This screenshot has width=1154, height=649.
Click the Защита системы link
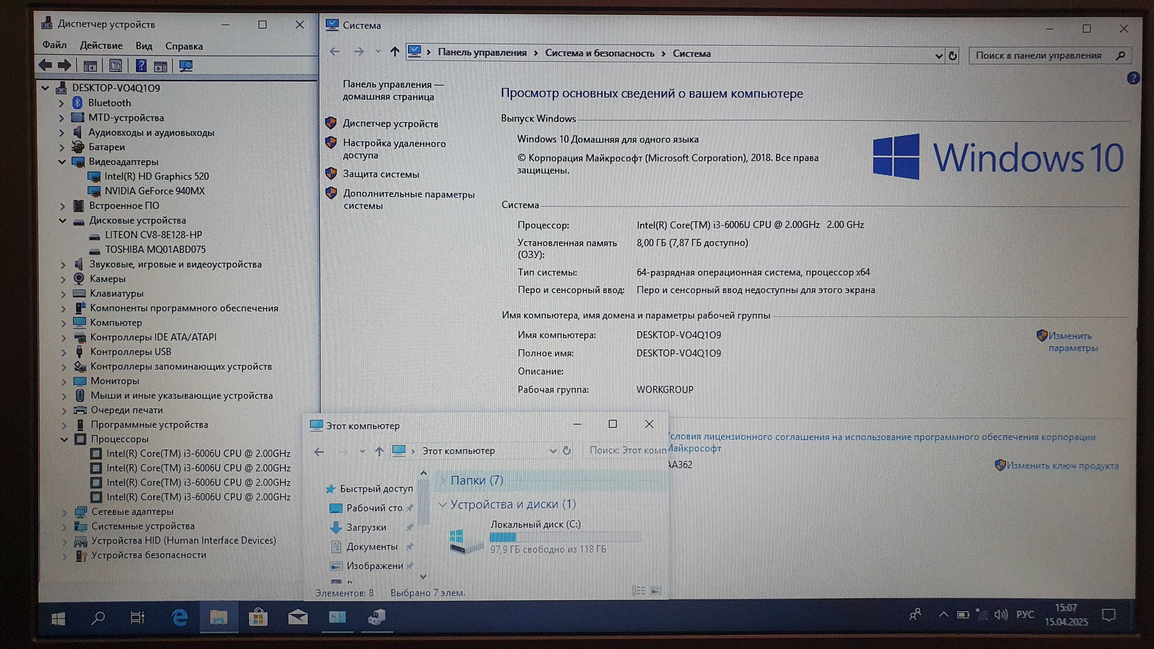tap(381, 174)
